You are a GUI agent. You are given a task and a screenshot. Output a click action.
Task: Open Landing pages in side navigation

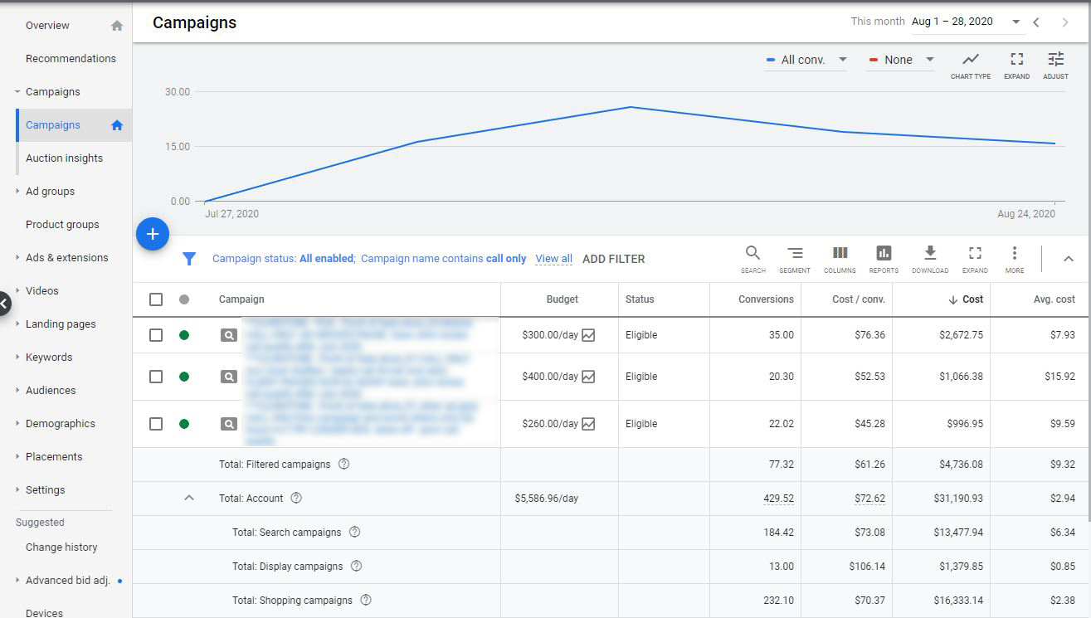click(61, 324)
